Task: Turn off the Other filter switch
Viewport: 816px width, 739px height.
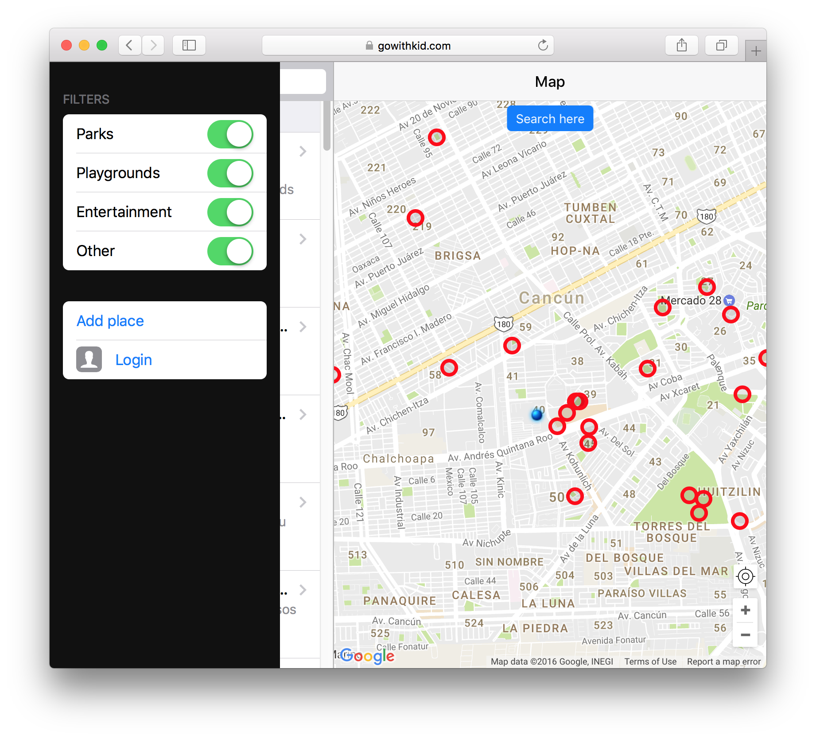Action: 230,251
